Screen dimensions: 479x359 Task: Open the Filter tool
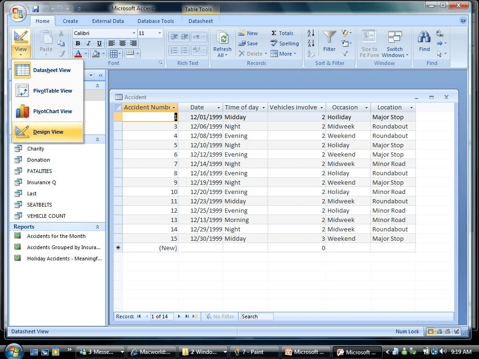click(x=329, y=42)
